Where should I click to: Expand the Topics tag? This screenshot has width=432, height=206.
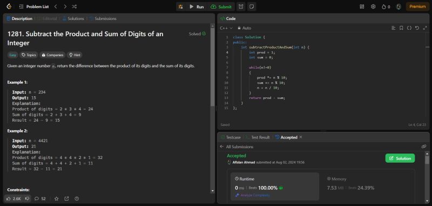tap(29, 55)
